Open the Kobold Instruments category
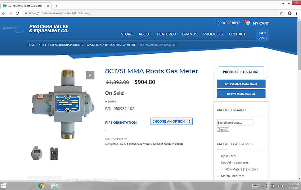 click(x=235, y=162)
